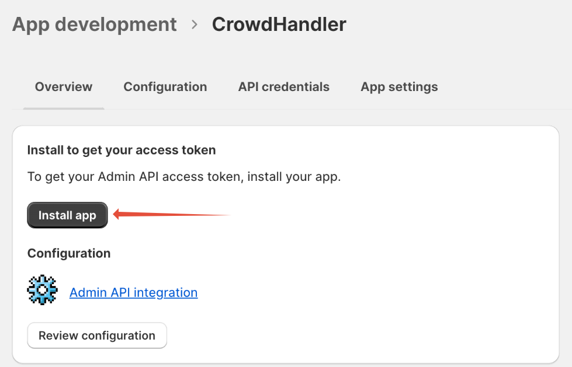Open the Configuration tab
Image resolution: width=572 pixels, height=367 pixels.
click(165, 87)
